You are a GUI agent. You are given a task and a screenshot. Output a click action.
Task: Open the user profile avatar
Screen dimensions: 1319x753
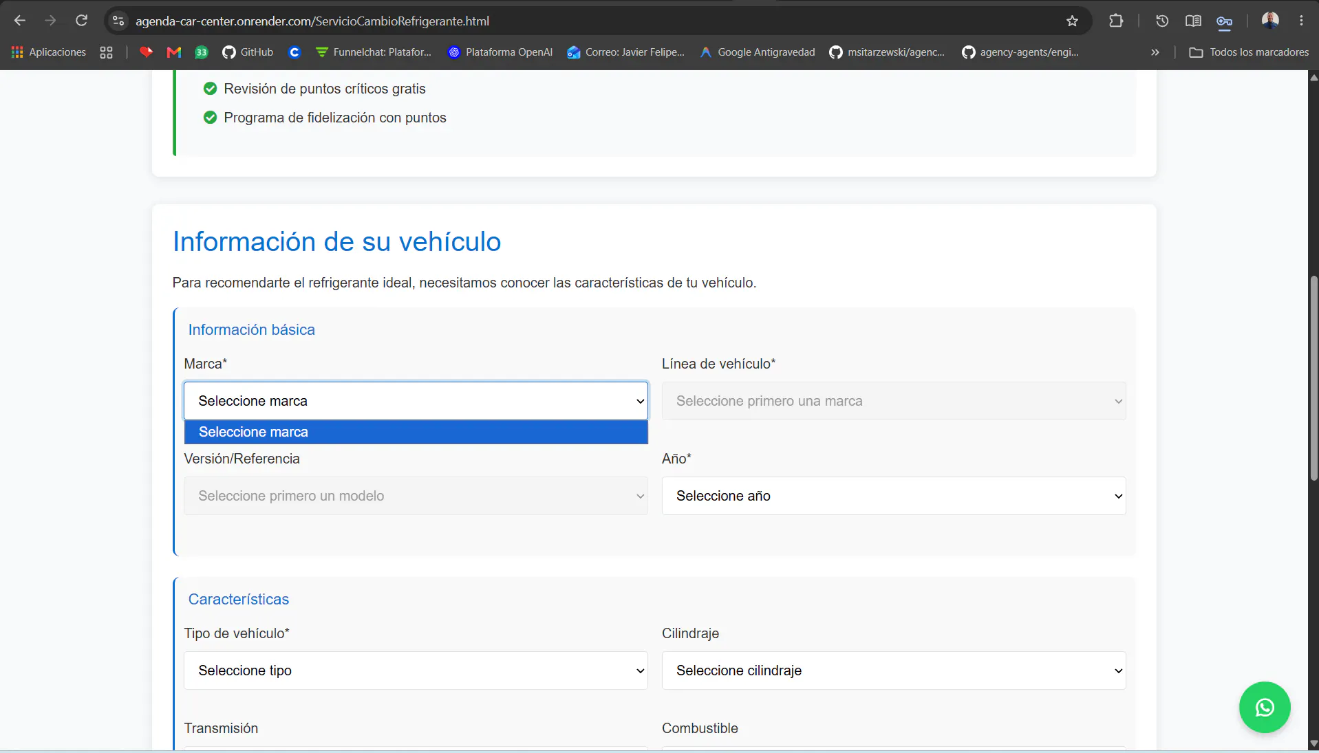(1270, 21)
